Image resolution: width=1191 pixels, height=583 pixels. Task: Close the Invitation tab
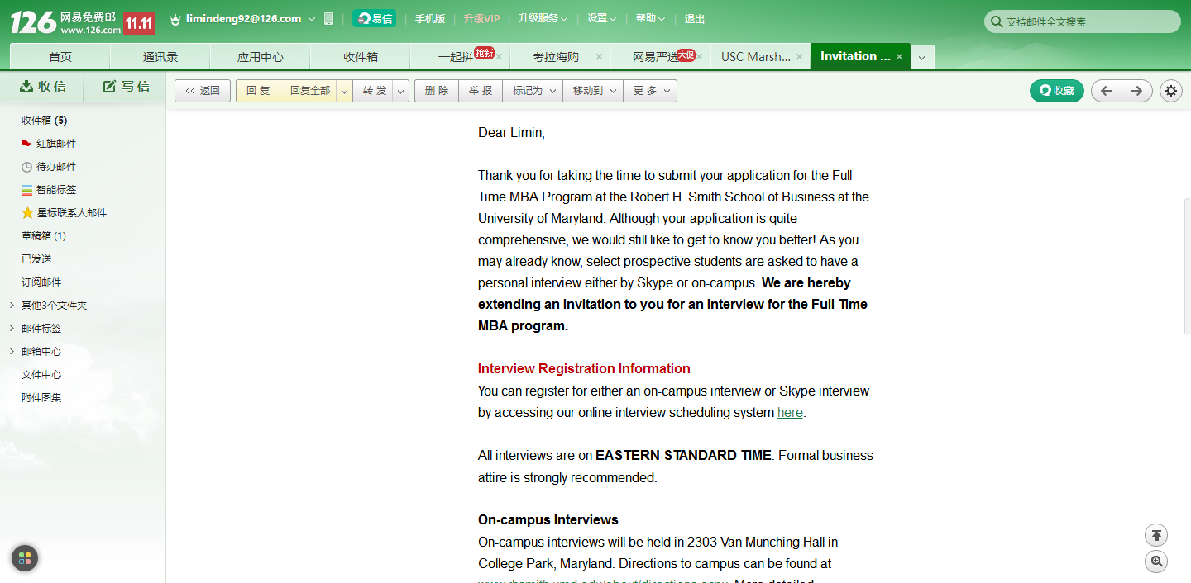899,57
